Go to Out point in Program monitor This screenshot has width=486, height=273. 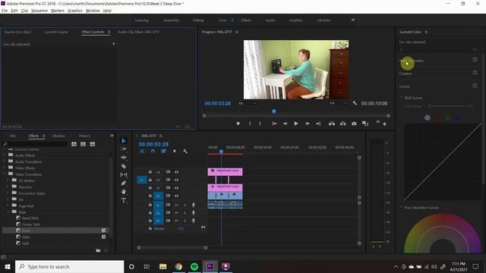pyautogui.click(x=318, y=124)
